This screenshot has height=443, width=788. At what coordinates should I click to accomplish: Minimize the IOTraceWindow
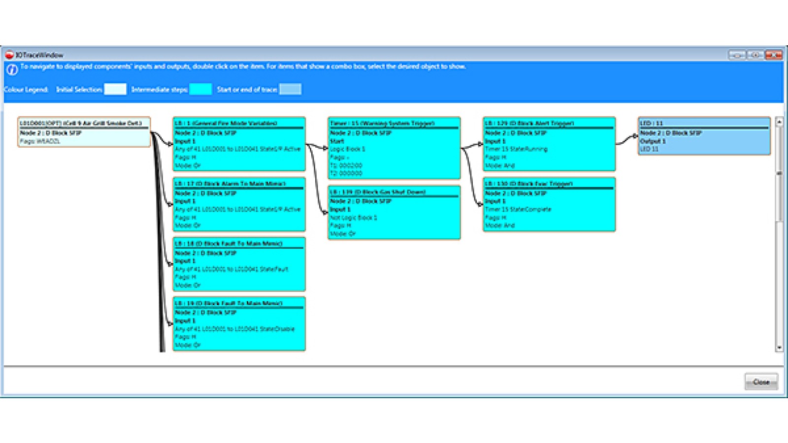[x=737, y=55]
